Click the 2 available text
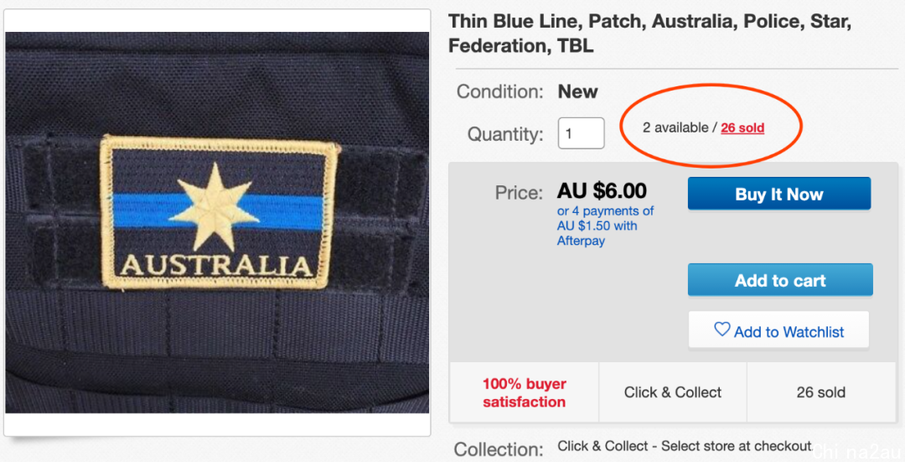 675,127
